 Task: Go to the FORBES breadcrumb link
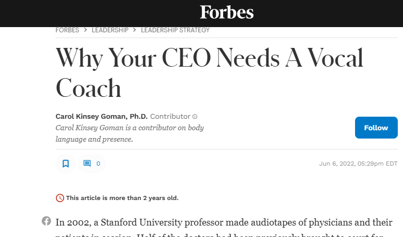[67, 30]
